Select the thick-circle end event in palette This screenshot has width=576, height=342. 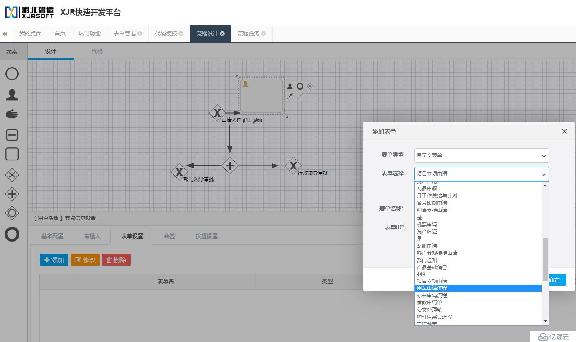[12, 234]
